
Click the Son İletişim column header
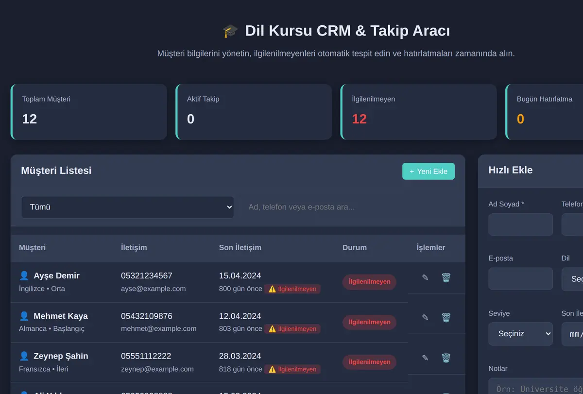(x=240, y=247)
